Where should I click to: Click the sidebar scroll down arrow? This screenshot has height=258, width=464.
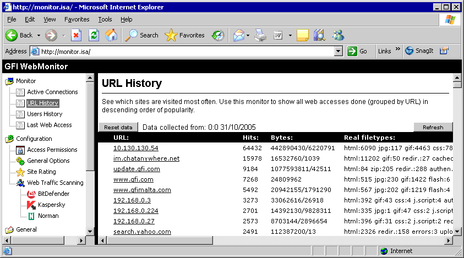pyautogui.click(x=90, y=232)
